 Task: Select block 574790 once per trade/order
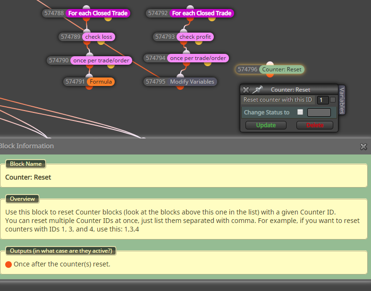(x=101, y=60)
